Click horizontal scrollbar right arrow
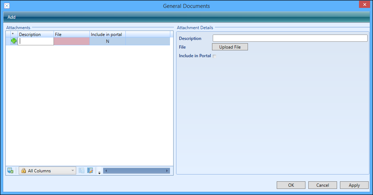This screenshot has width=373, height=195. [167, 171]
